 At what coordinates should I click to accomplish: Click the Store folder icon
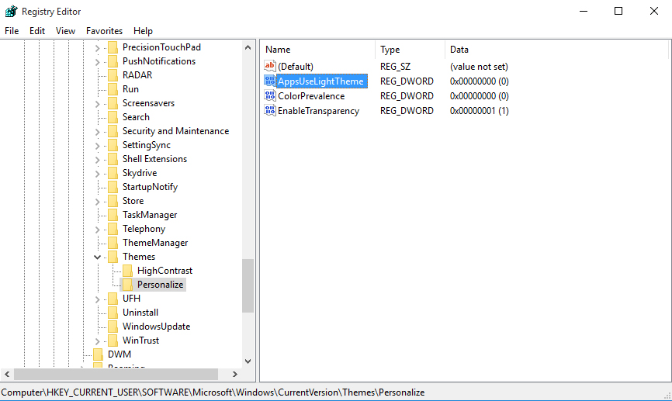click(113, 201)
